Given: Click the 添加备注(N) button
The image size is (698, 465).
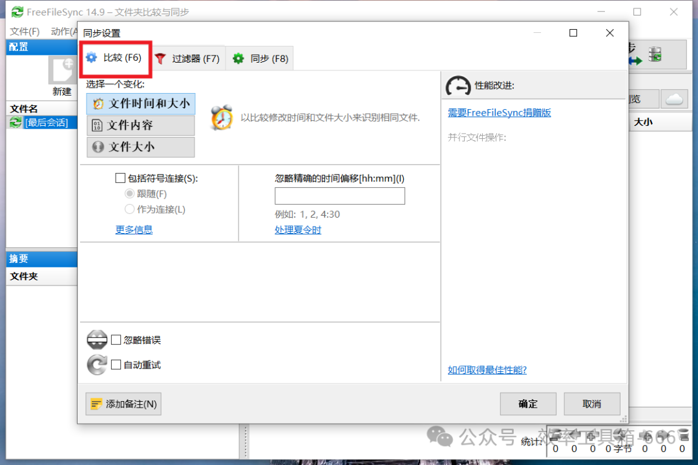Looking at the screenshot, I should click(x=123, y=404).
